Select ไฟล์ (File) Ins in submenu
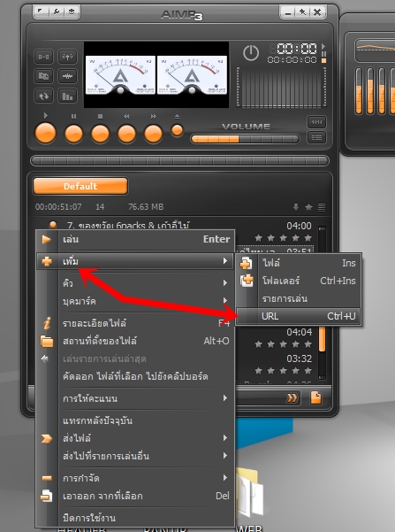Screen dimensions: 395x532 [299, 263]
